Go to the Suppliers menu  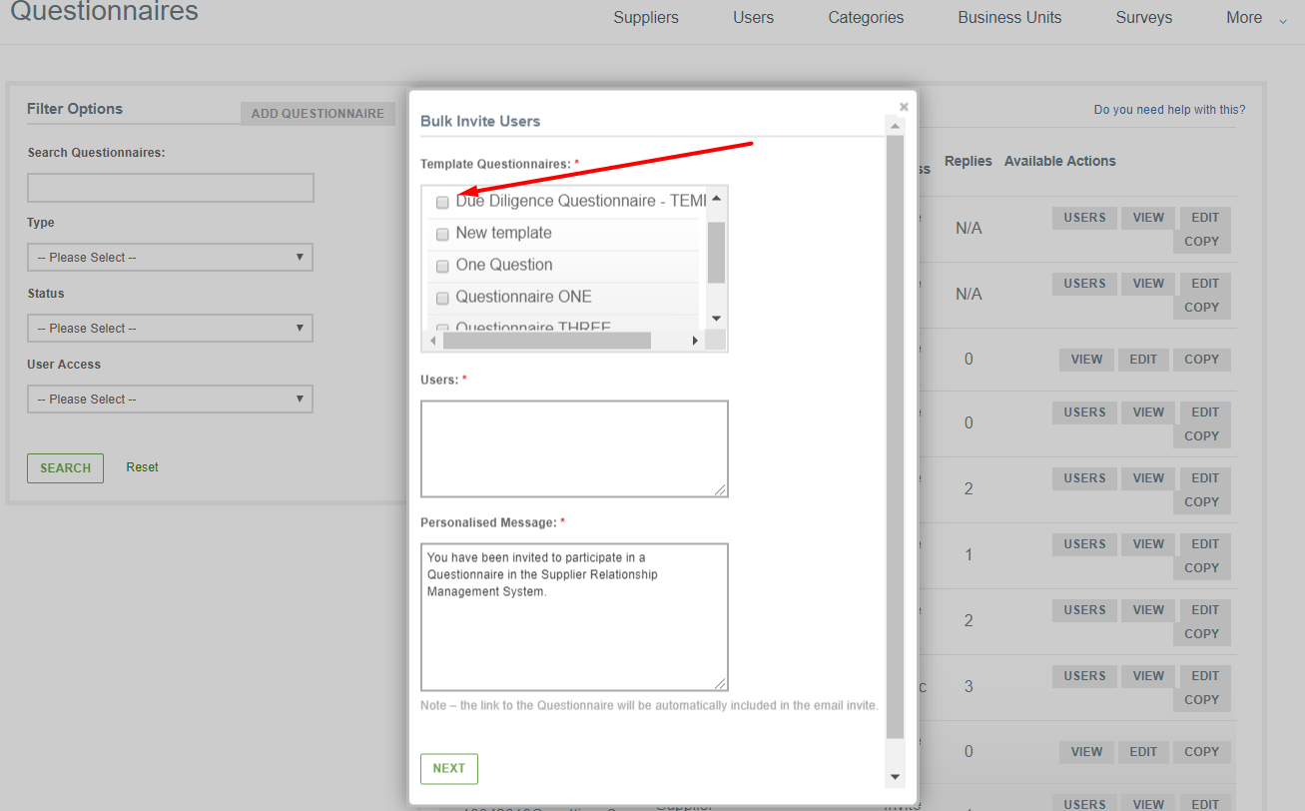pyautogui.click(x=646, y=18)
